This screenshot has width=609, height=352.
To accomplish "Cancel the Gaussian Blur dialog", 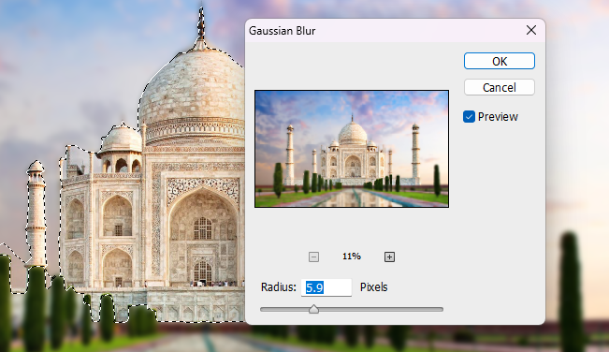I will pos(500,87).
